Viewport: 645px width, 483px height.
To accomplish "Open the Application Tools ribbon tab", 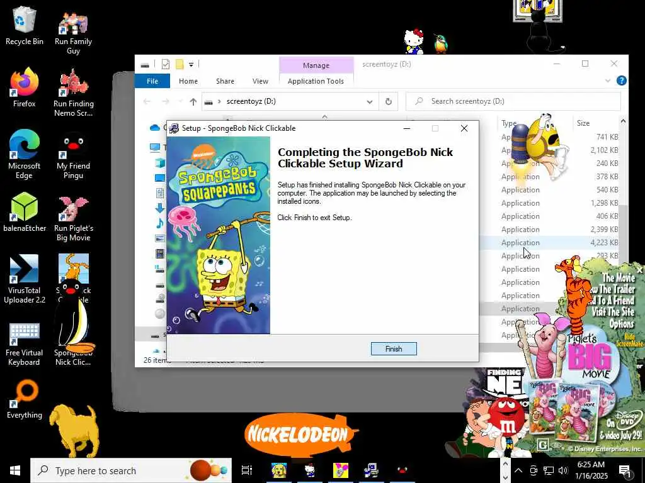I will point(316,81).
